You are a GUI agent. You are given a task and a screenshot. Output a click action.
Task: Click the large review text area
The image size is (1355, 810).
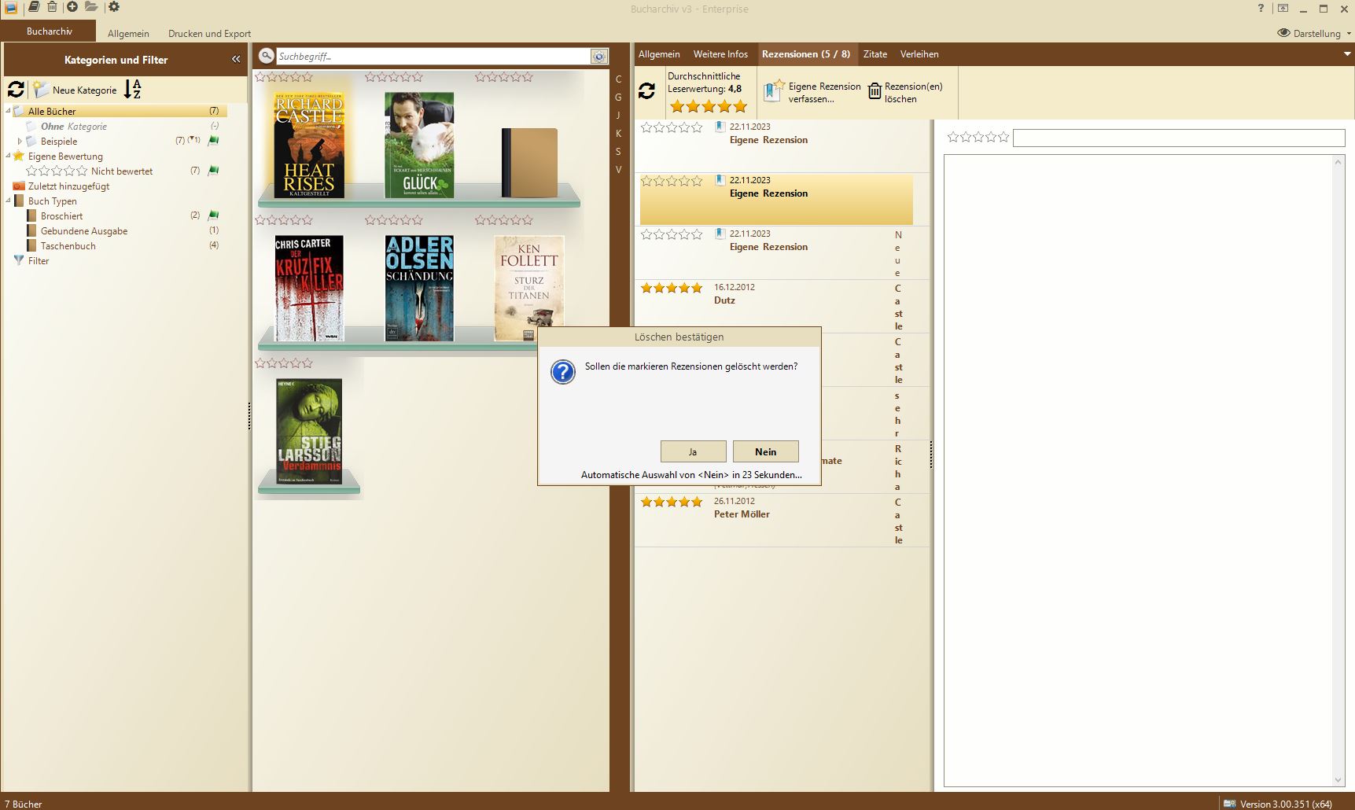pos(1138,470)
